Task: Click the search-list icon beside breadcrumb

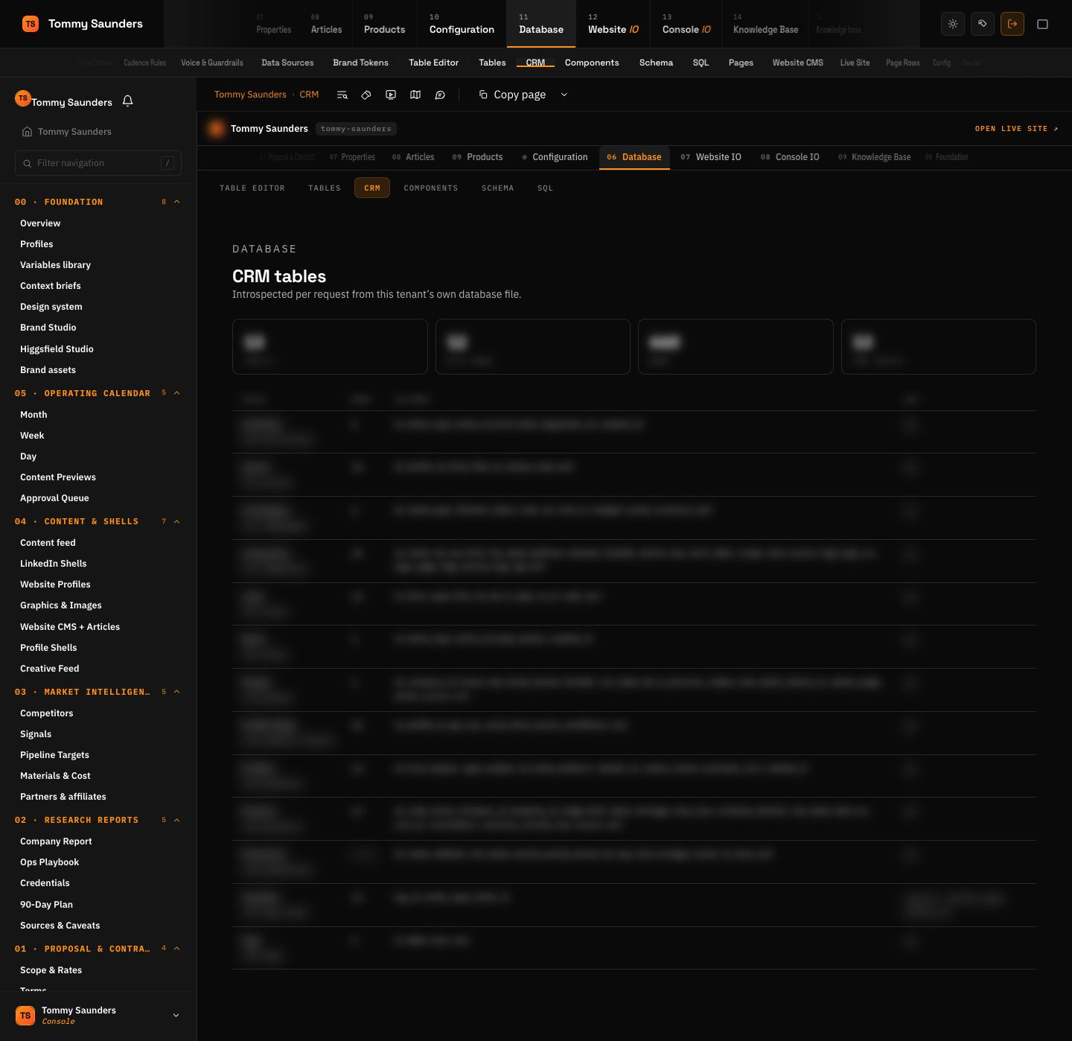Action: (x=342, y=95)
